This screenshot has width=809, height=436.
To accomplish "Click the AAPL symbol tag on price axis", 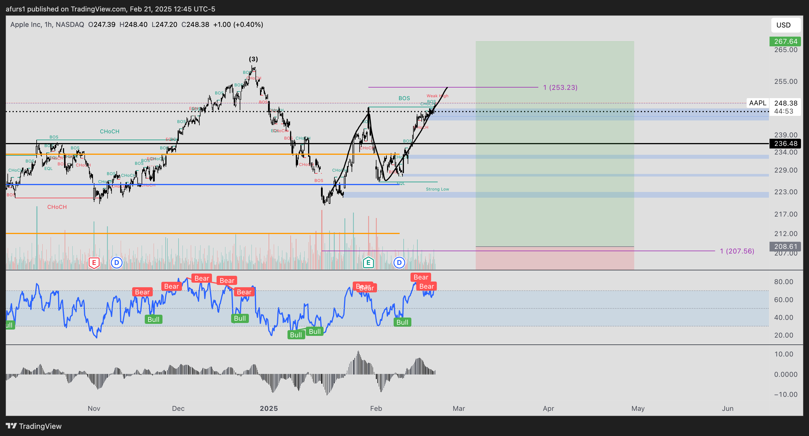I will tap(758, 103).
